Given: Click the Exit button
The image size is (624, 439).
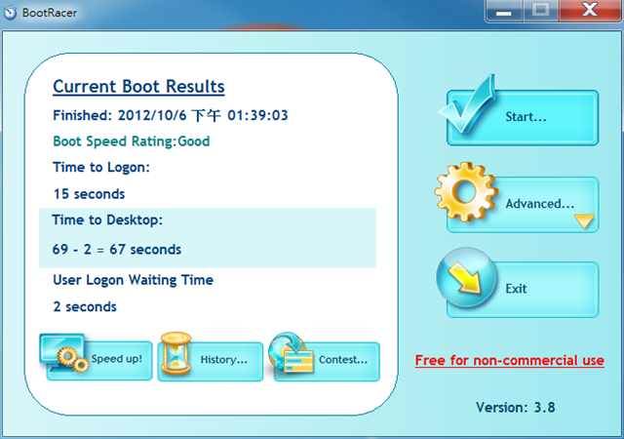Looking at the screenshot, I should [x=523, y=290].
